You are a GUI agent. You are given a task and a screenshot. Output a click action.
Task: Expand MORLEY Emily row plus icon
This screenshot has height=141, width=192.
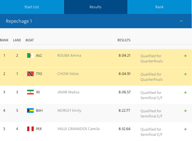coord(185,111)
